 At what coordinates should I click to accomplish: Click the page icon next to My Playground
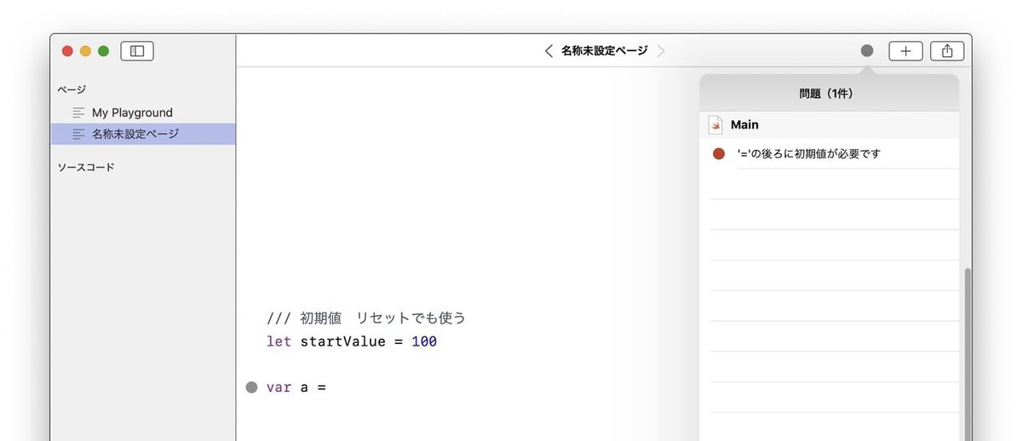[79, 112]
